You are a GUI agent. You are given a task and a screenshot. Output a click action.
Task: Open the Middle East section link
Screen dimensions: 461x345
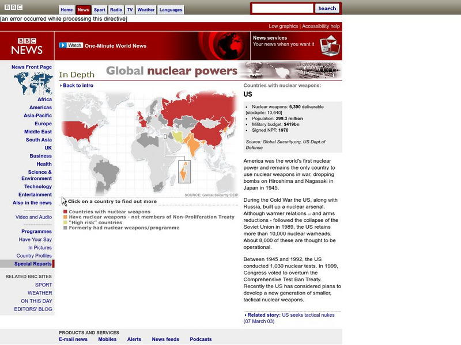38,132
